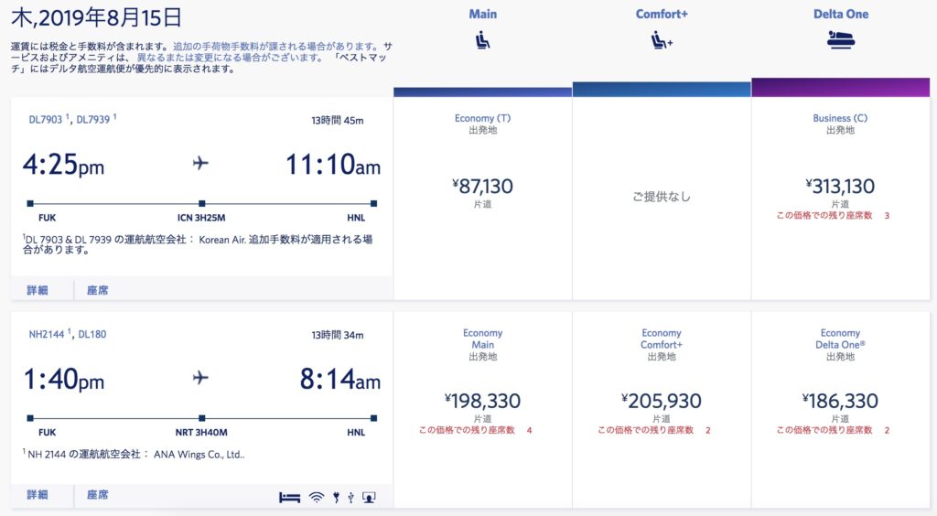
Task: Open 詳細 for the NH2144 flight
Action: tap(38, 494)
